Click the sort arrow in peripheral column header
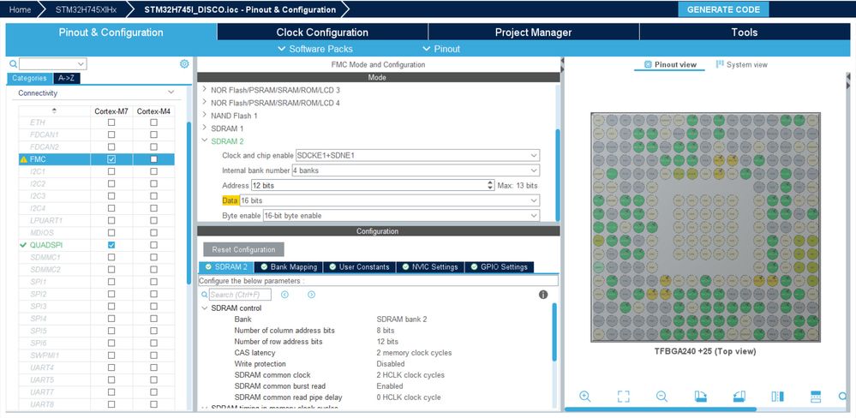Image resolution: width=856 pixels, height=418 pixels. point(54,110)
